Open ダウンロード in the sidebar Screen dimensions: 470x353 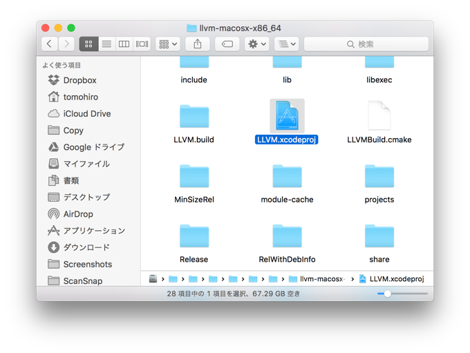click(79, 247)
